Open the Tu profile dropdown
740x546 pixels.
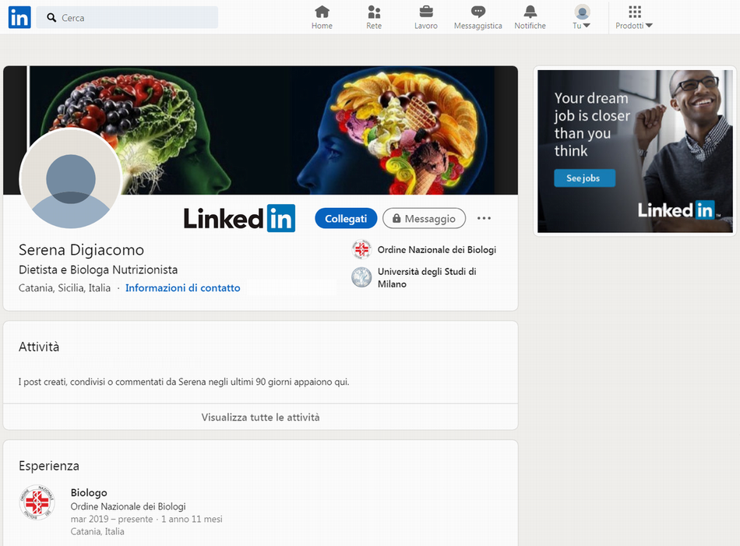point(582,17)
